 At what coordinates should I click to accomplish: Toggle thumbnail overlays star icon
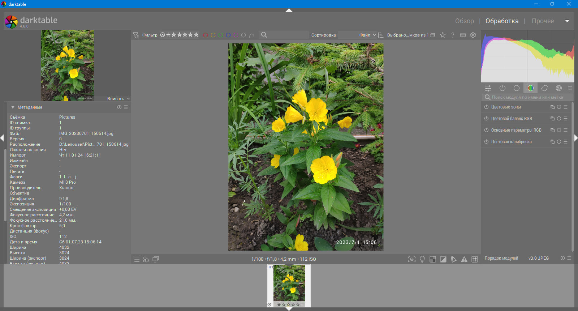pos(443,35)
